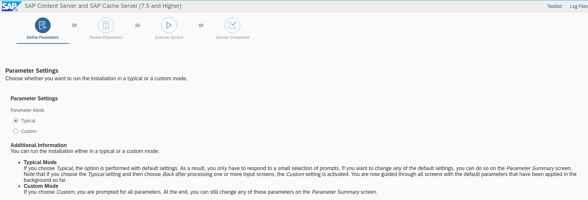The width and height of the screenshot is (588, 200).
Task: Click the Execute Service play icon
Action: pyautogui.click(x=169, y=25)
